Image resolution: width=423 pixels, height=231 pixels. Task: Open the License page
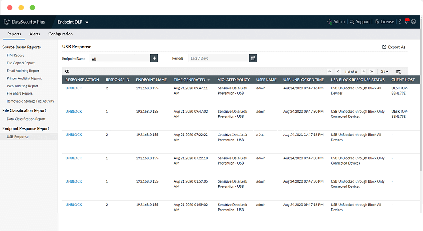(x=385, y=22)
